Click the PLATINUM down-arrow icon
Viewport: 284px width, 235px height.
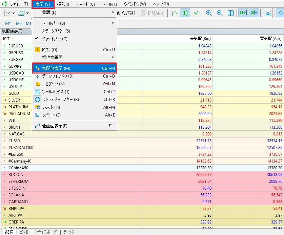(5, 107)
